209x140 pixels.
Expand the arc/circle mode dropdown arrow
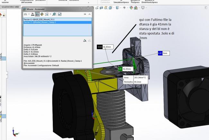29,14
